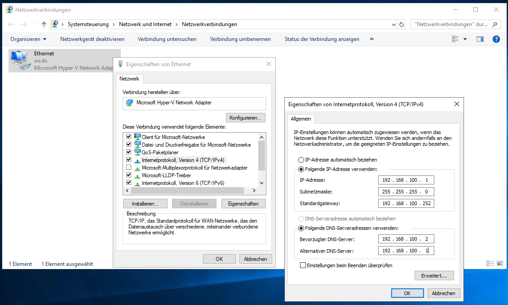Uncheck Internetprotokoll Version 4 checkbox
This screenshot has width=508, height=305.
pyautogui.click(x=128, y=160)
